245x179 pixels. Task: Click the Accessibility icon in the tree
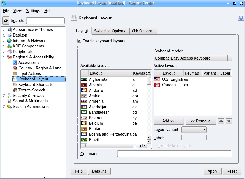tap(15, 63)
